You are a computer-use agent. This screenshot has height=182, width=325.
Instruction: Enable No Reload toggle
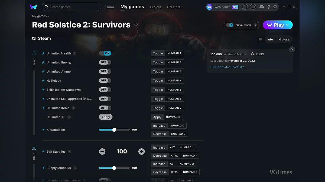(105, 81)
